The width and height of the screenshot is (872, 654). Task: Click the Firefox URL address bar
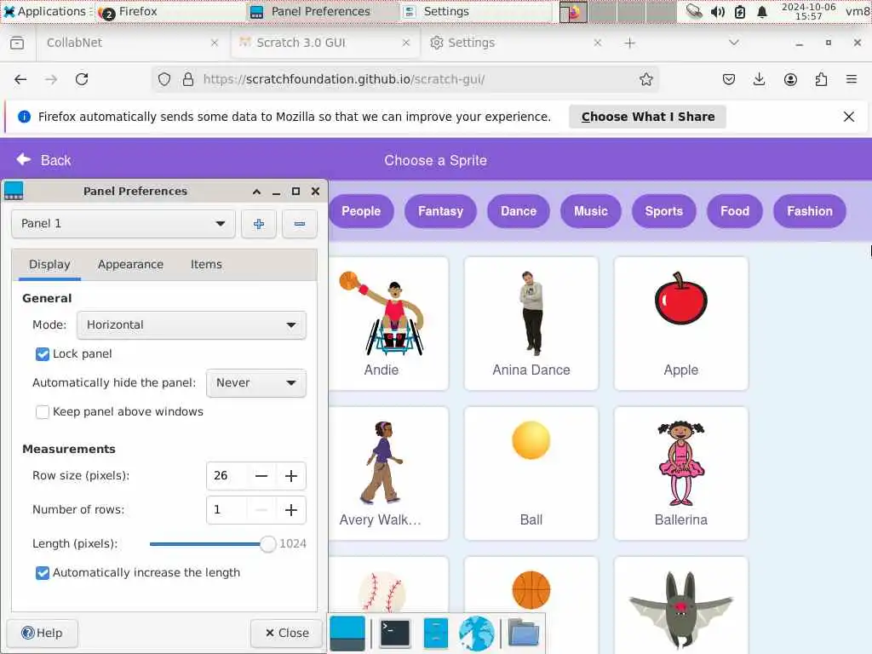405,79
